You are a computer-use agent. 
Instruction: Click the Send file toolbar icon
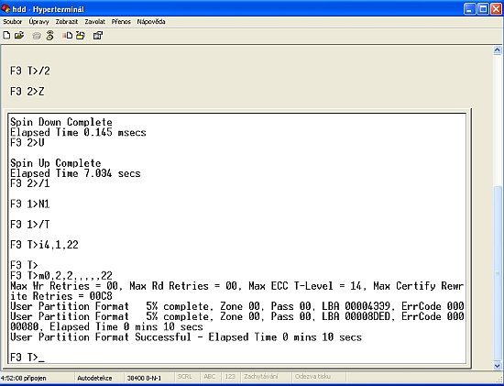point(67,36)
